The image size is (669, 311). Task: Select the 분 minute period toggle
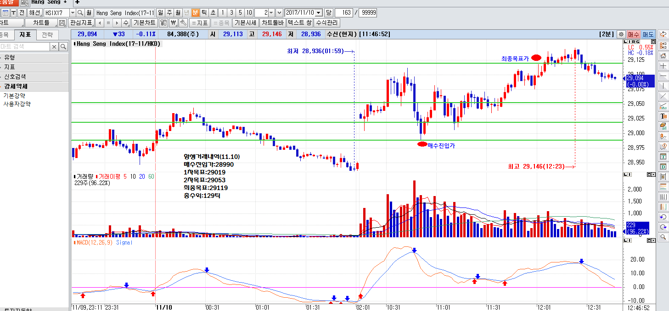pyautogui.click(x=195, y=13)
